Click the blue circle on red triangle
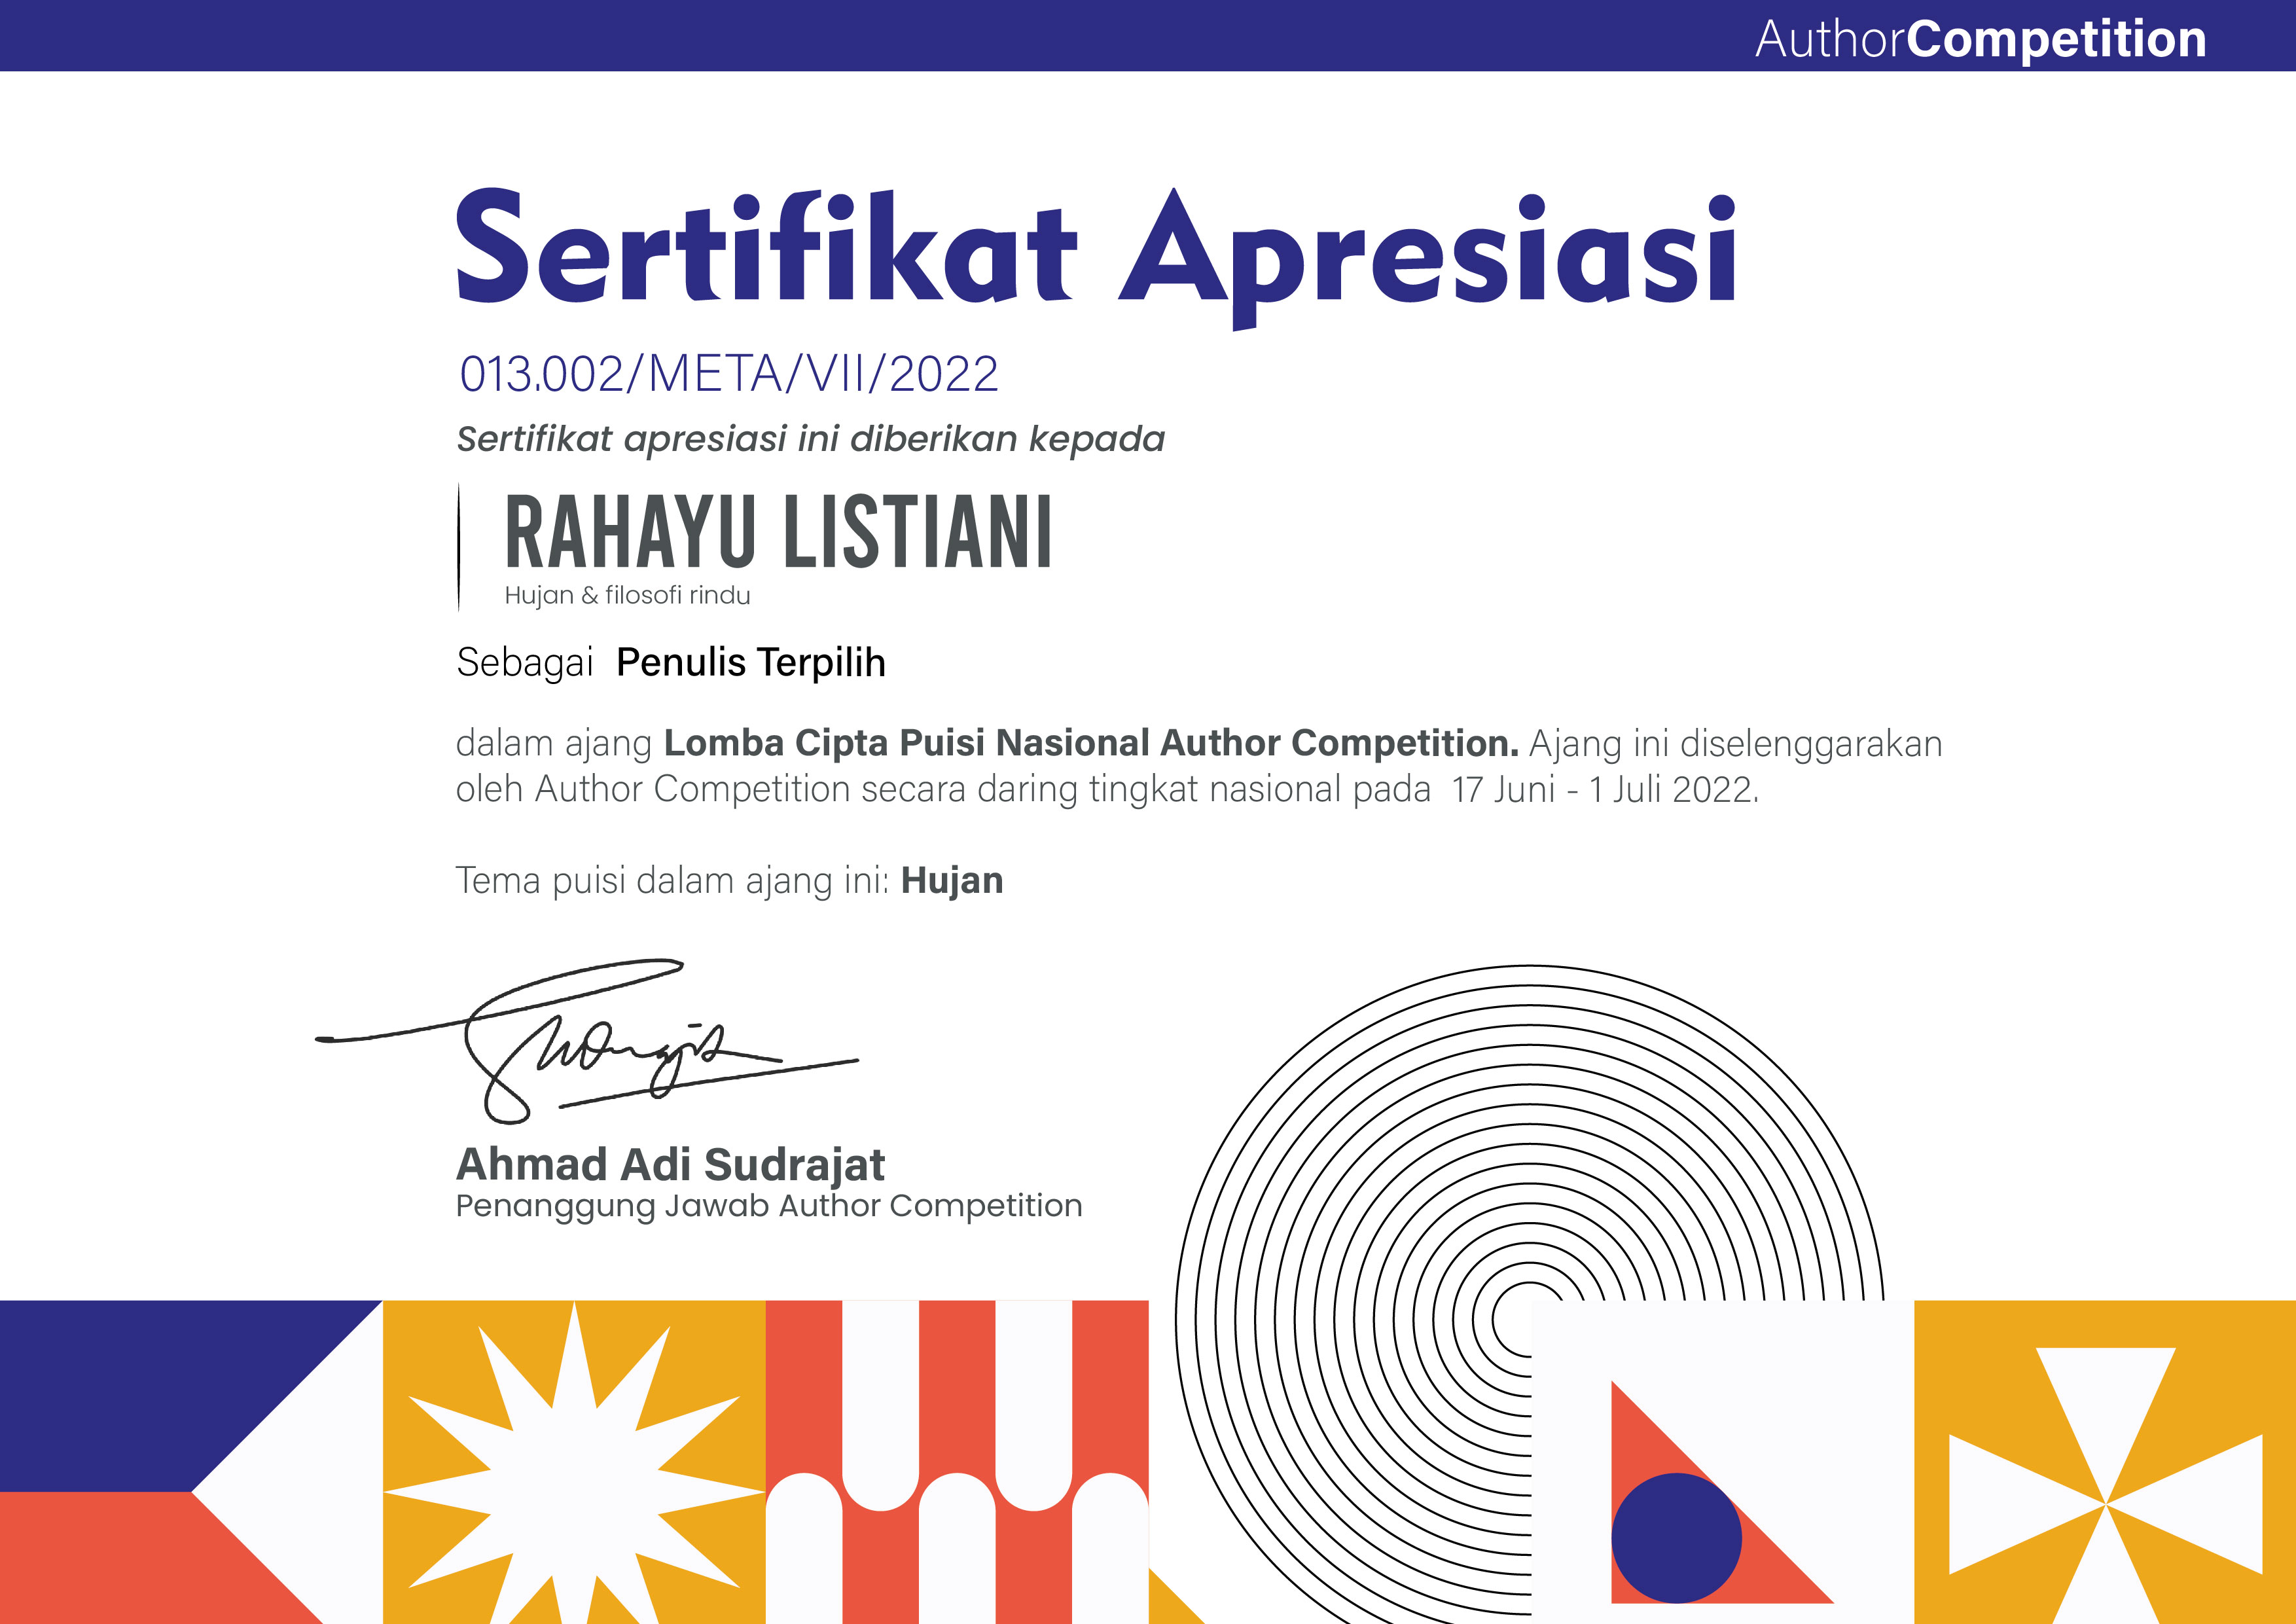 pos(1676,1538)
